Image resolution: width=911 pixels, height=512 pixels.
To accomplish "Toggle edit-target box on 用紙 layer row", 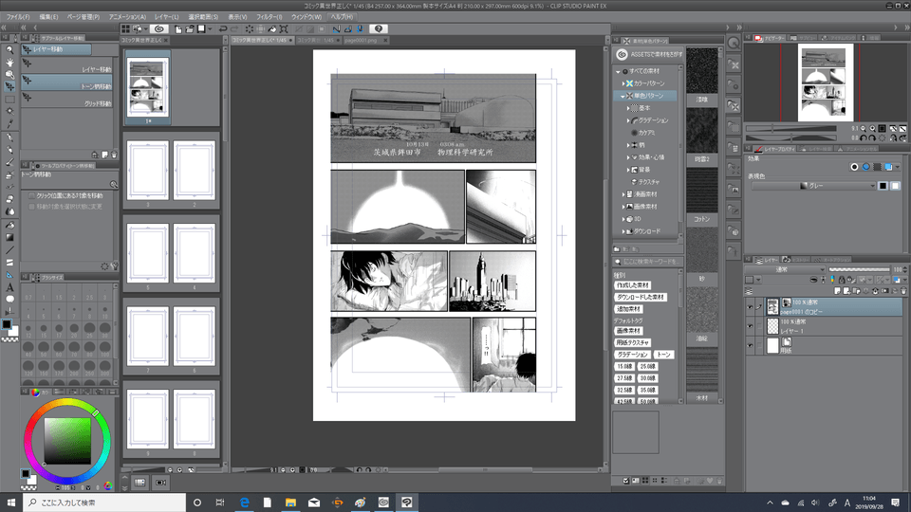I will [x=759, y=345].
